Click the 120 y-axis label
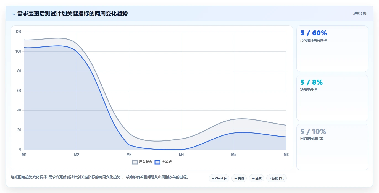This screenshot has height=193, width=379. point(18,32)
